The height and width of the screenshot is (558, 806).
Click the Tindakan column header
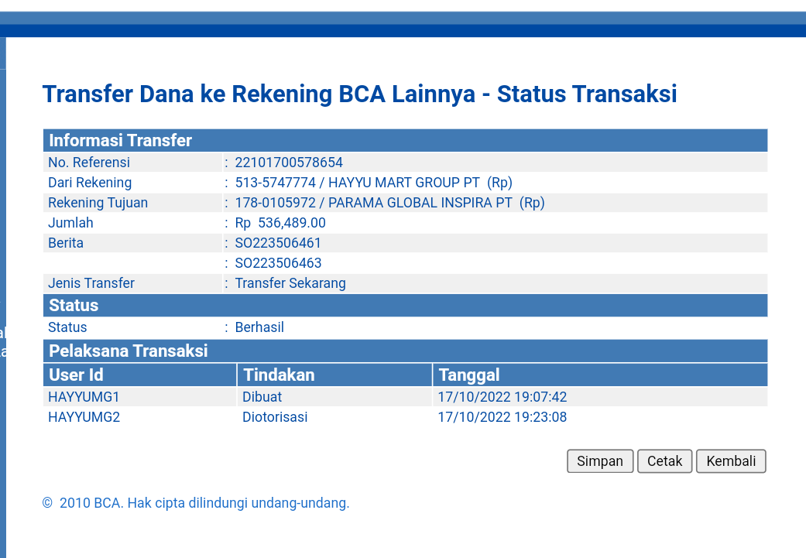(279, 375)
